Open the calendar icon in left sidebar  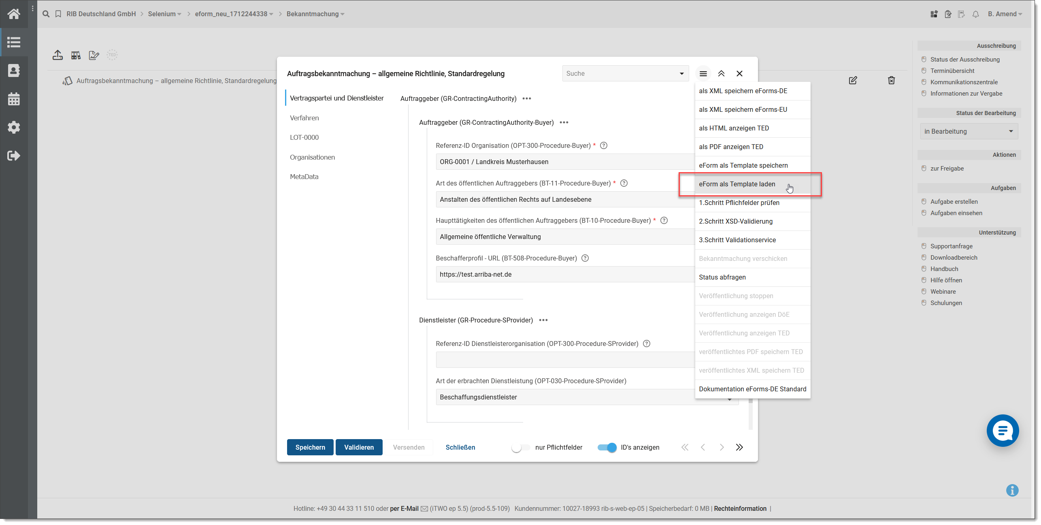pos(14,99)
